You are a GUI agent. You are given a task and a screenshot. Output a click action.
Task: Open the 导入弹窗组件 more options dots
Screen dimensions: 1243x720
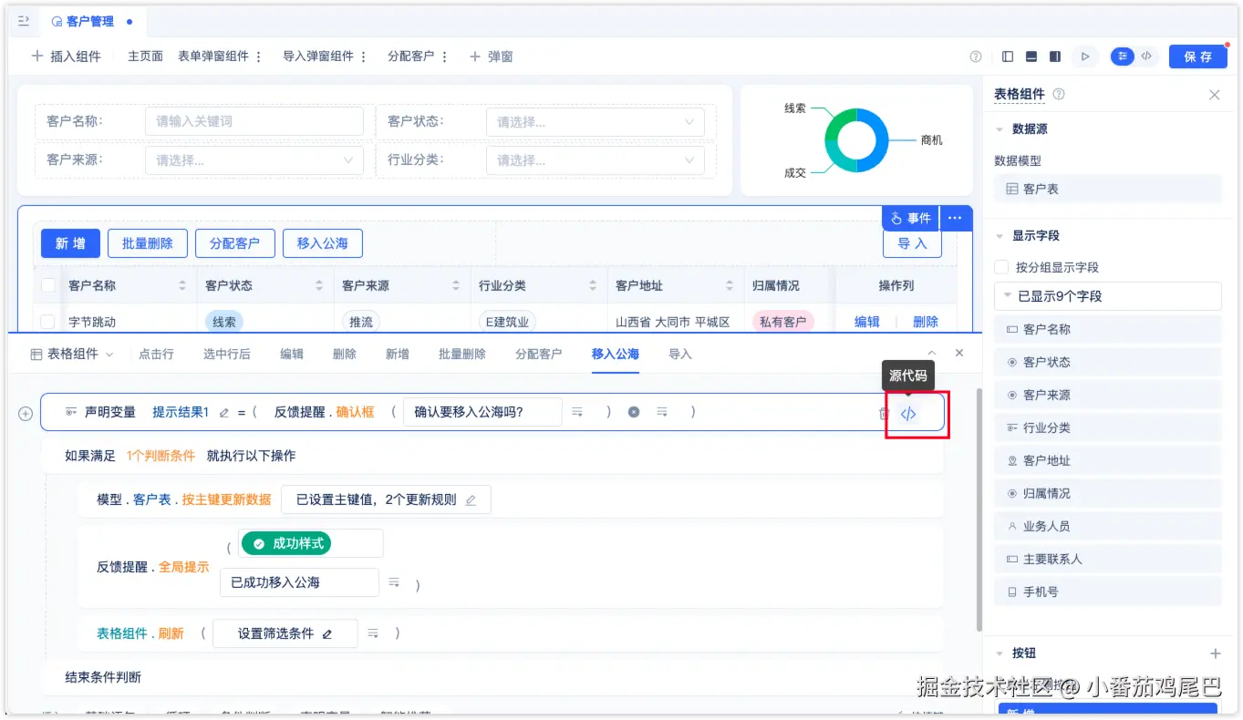(364, 57)
